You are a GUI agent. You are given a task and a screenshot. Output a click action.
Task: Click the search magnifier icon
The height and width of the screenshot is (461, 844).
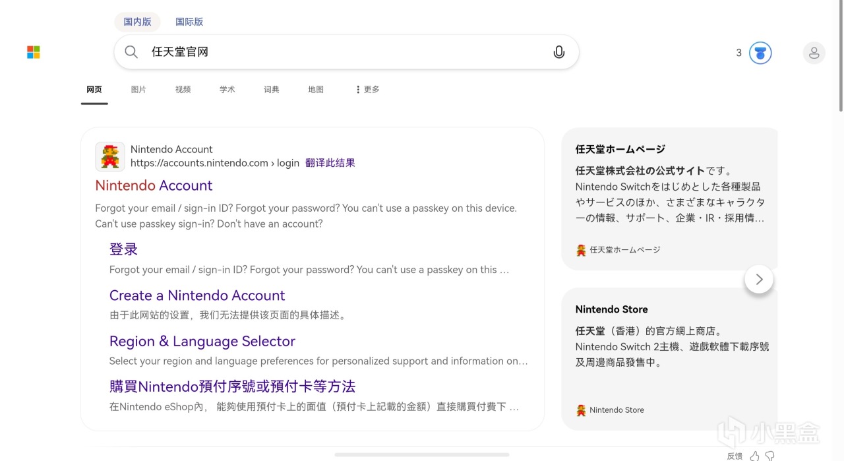click(x=131, y=52)
